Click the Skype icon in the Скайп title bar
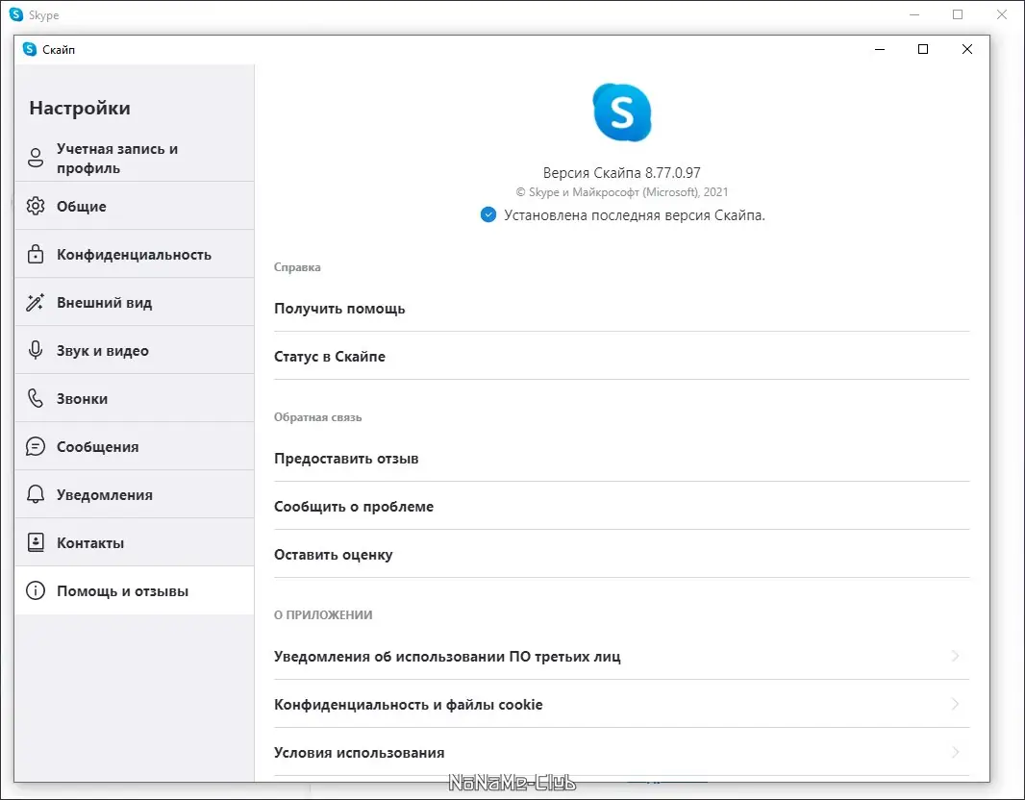 click(x=30, y=49)
